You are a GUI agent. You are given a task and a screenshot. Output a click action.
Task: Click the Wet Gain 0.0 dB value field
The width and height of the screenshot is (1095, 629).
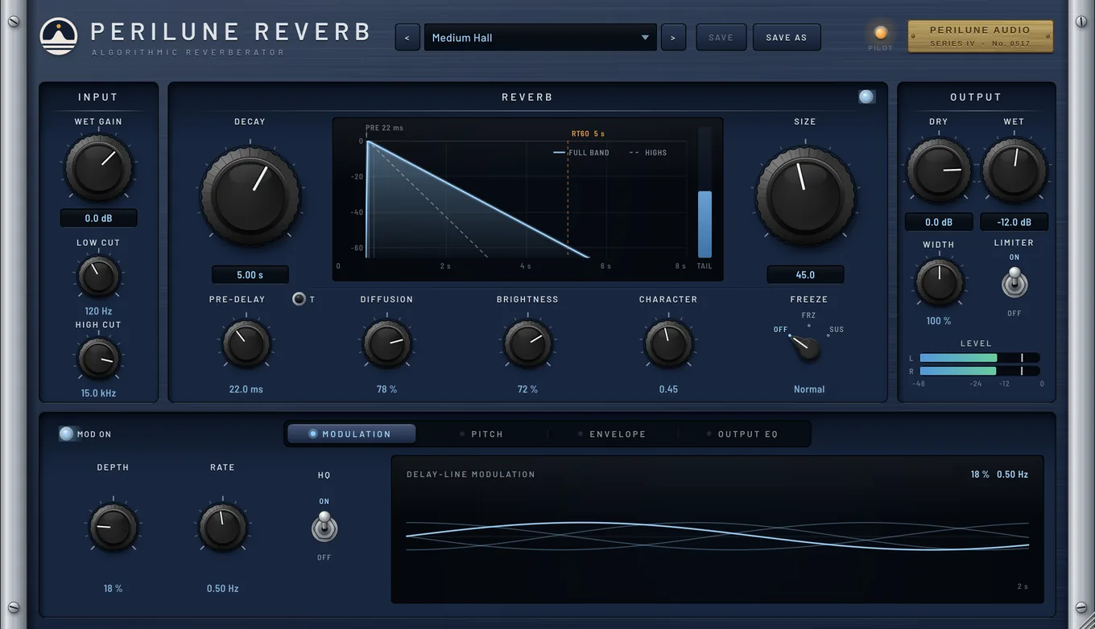[x=98, y=219]
